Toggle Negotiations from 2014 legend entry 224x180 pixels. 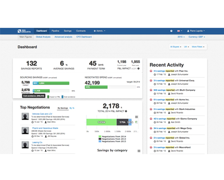[x=112, y=136]
